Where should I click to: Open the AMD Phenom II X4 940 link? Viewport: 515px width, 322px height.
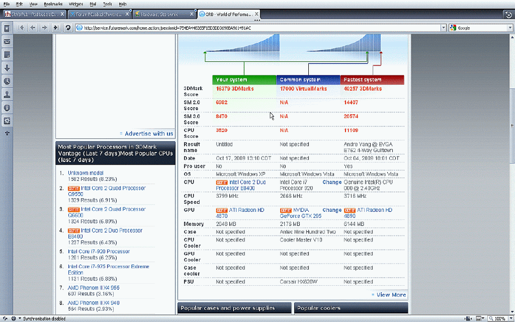point(94,303)
